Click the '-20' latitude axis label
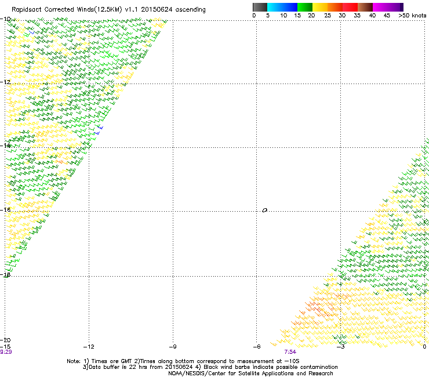 (x=5, y=340)
